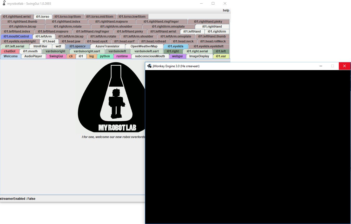Select the i01.torso.midStom tab

pos(100,17)
